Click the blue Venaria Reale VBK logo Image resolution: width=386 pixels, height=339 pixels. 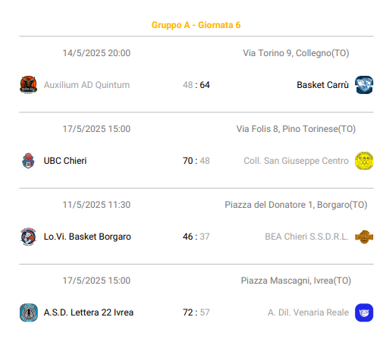tap(364, 312)
